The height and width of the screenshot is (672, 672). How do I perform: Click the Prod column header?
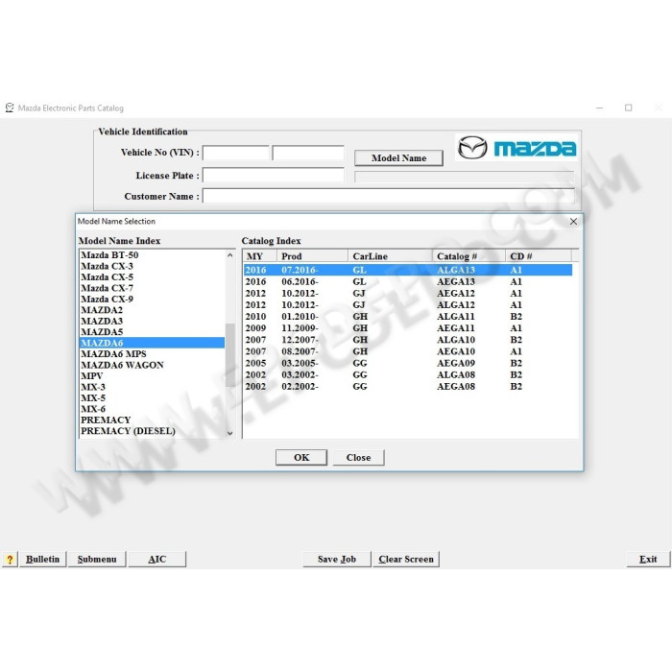coord(312,256)
